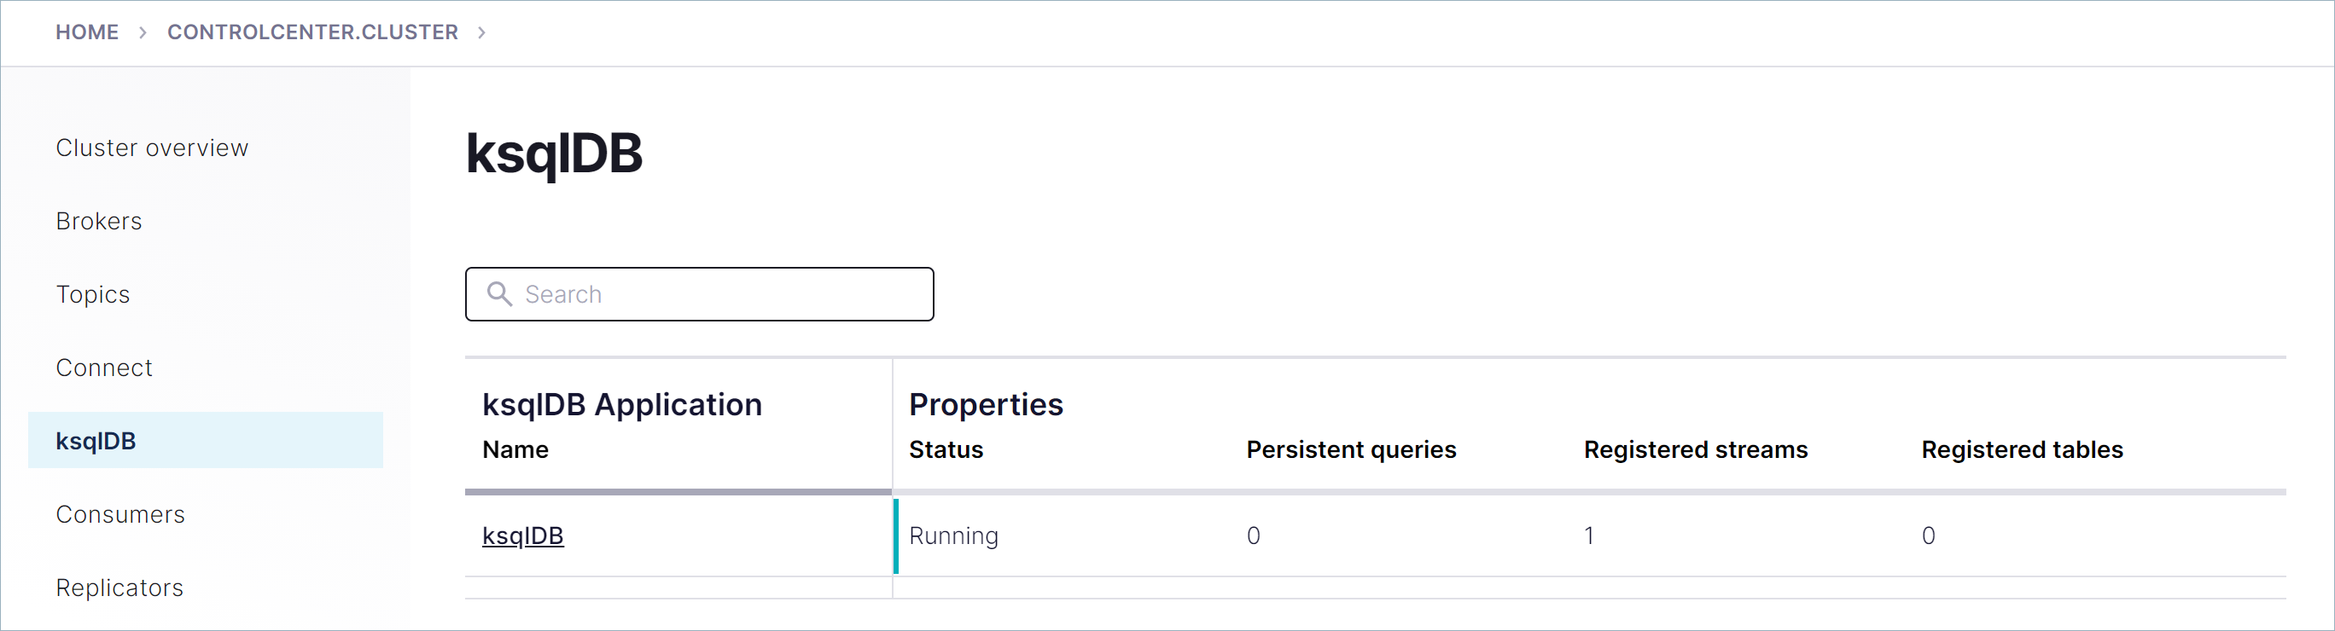Screen dimensions: 2335x631
Task: Open Consumers sidebar page
Action: click(119, 514)
